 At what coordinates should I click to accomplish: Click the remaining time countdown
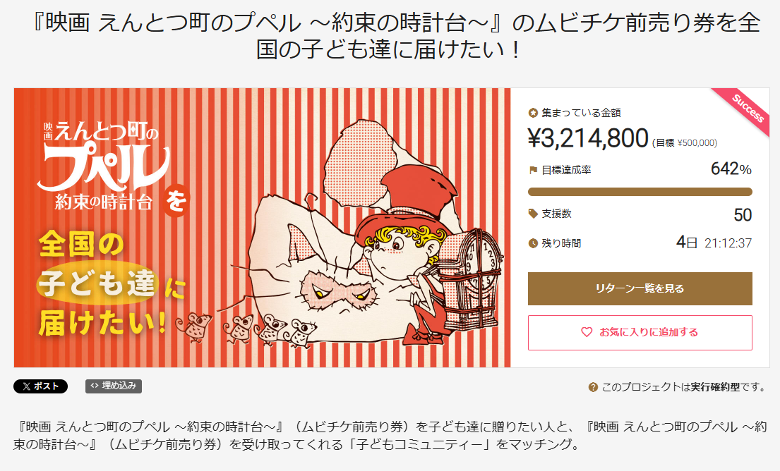point(714,243)
